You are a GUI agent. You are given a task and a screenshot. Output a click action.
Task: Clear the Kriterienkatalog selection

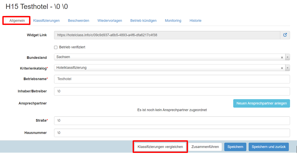point(282,68)
